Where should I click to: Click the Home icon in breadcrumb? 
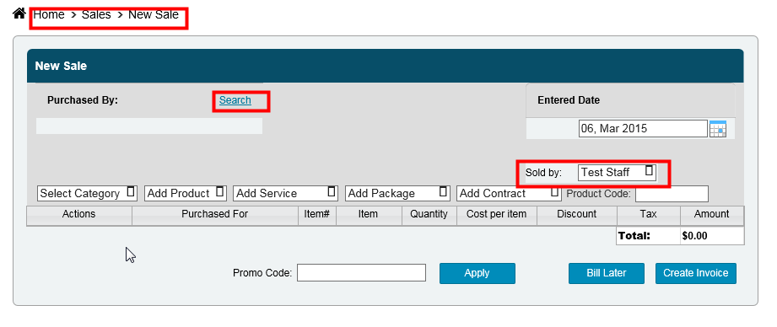19,13
